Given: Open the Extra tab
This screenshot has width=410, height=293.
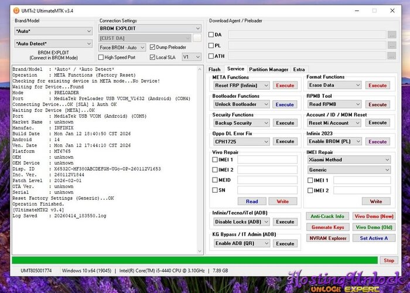Looking at the screenshot, I should pyautogui.click(x=299, y=69).
